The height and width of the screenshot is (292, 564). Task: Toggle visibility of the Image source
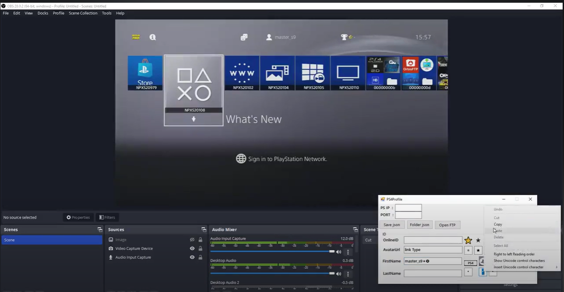point(192,240)
